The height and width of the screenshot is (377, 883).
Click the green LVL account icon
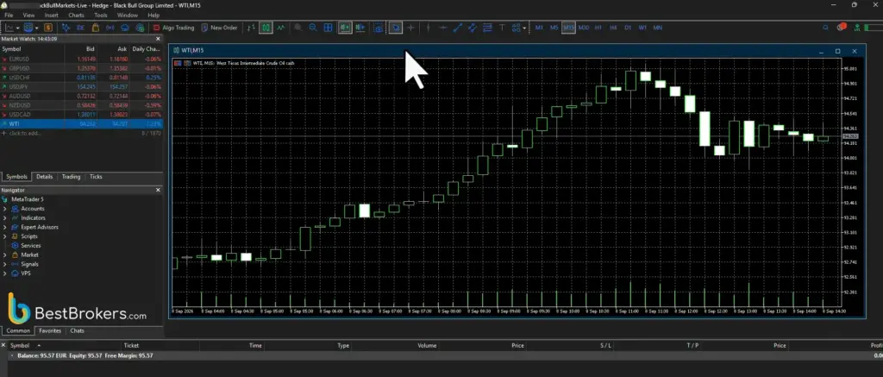(x=858, y=28)
